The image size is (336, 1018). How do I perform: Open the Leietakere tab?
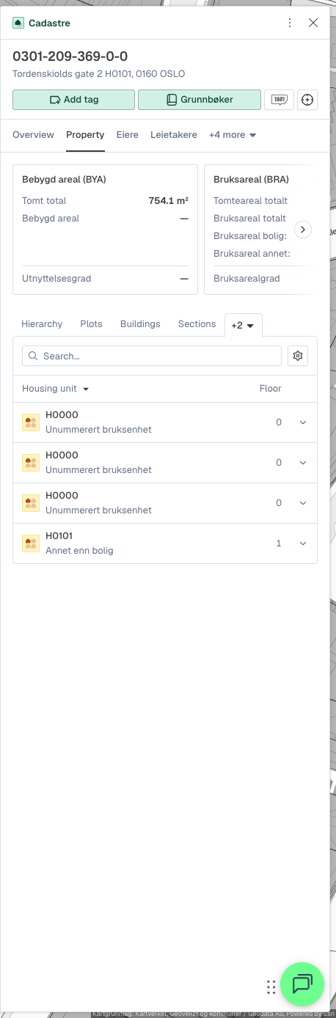(174, 135)
